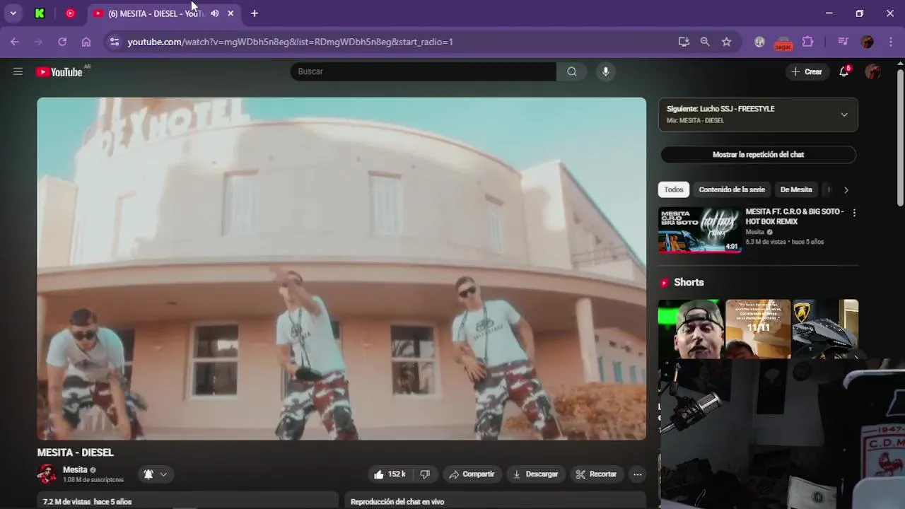Click the video player to pause
This screenshot has width=905, height=509.
point(341,269)
